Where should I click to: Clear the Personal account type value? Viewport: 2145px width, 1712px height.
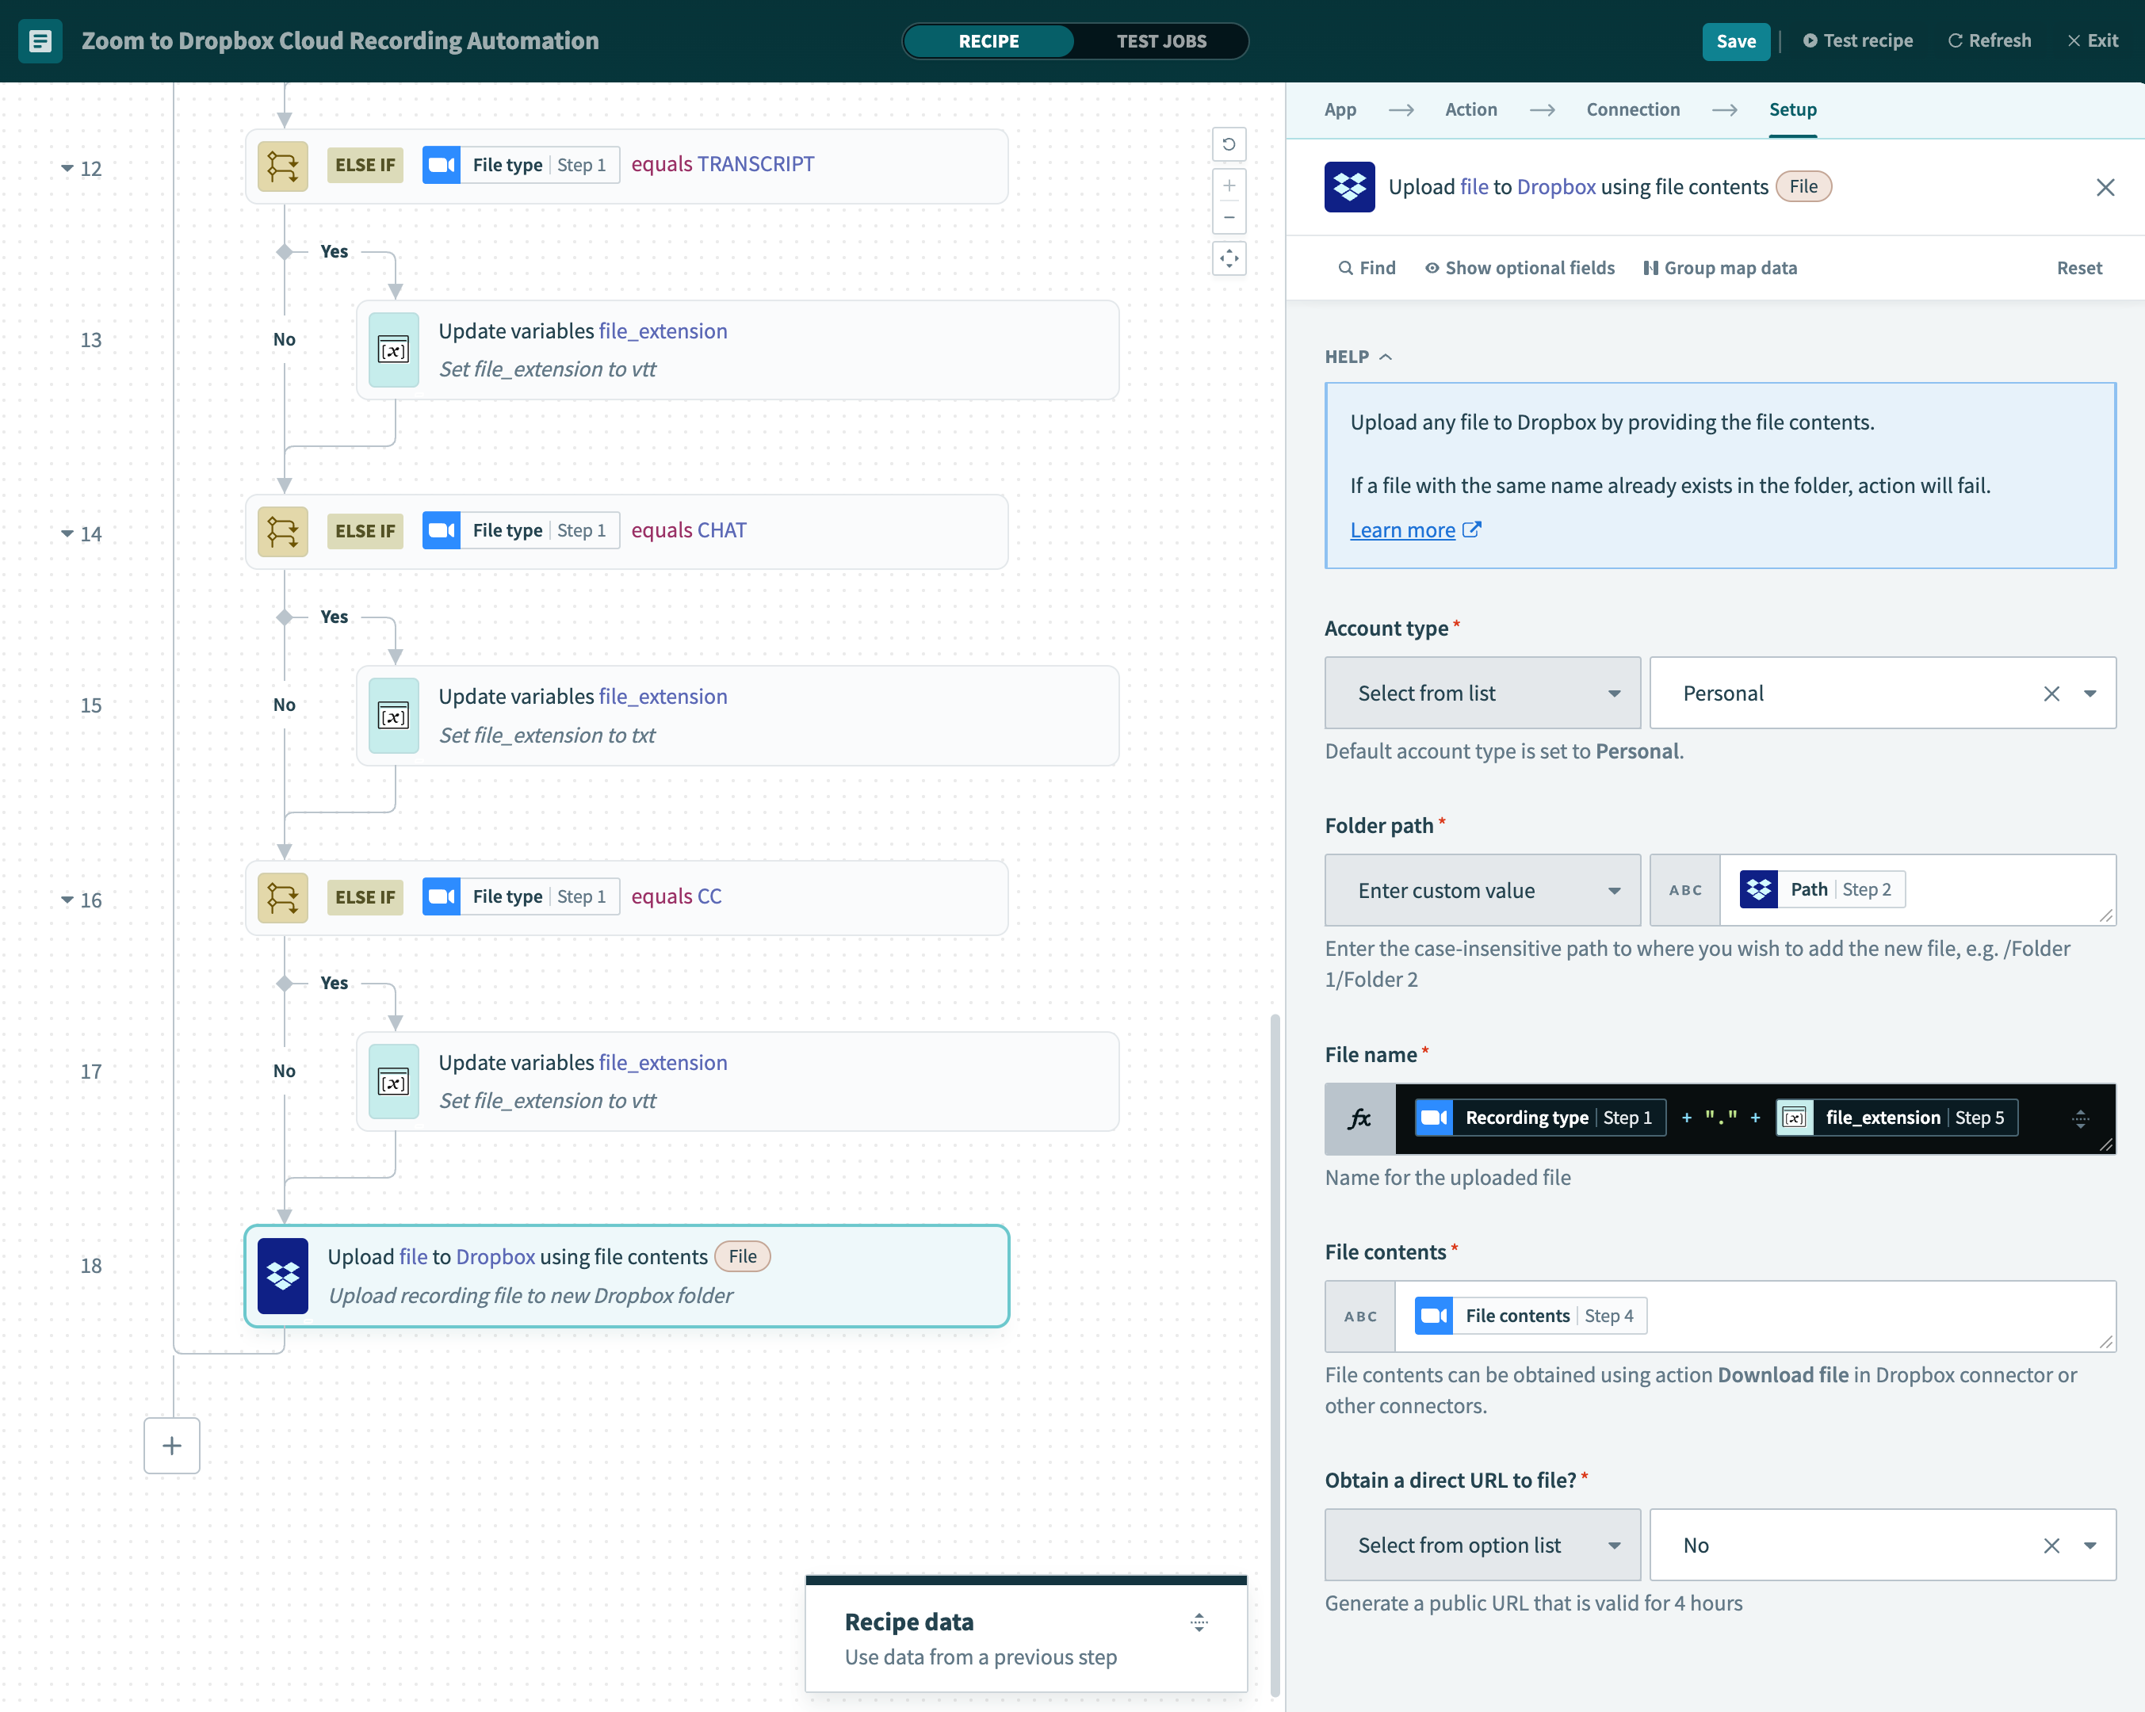2051,694
